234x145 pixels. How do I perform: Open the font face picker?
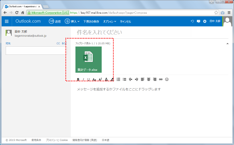[94, 79]
